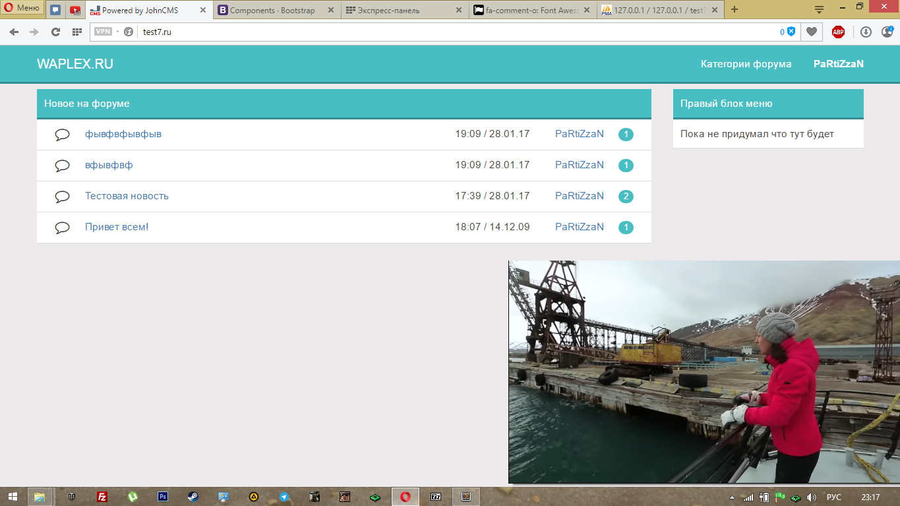
Task: Toggle the VPN badge in address bar
Action: 103,32
